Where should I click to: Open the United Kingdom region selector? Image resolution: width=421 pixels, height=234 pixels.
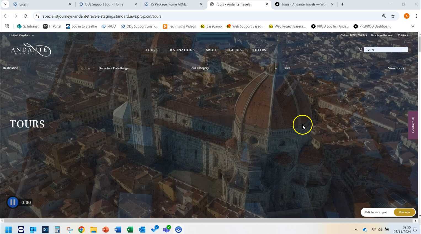pyautogui.click(x=22, y=35)
